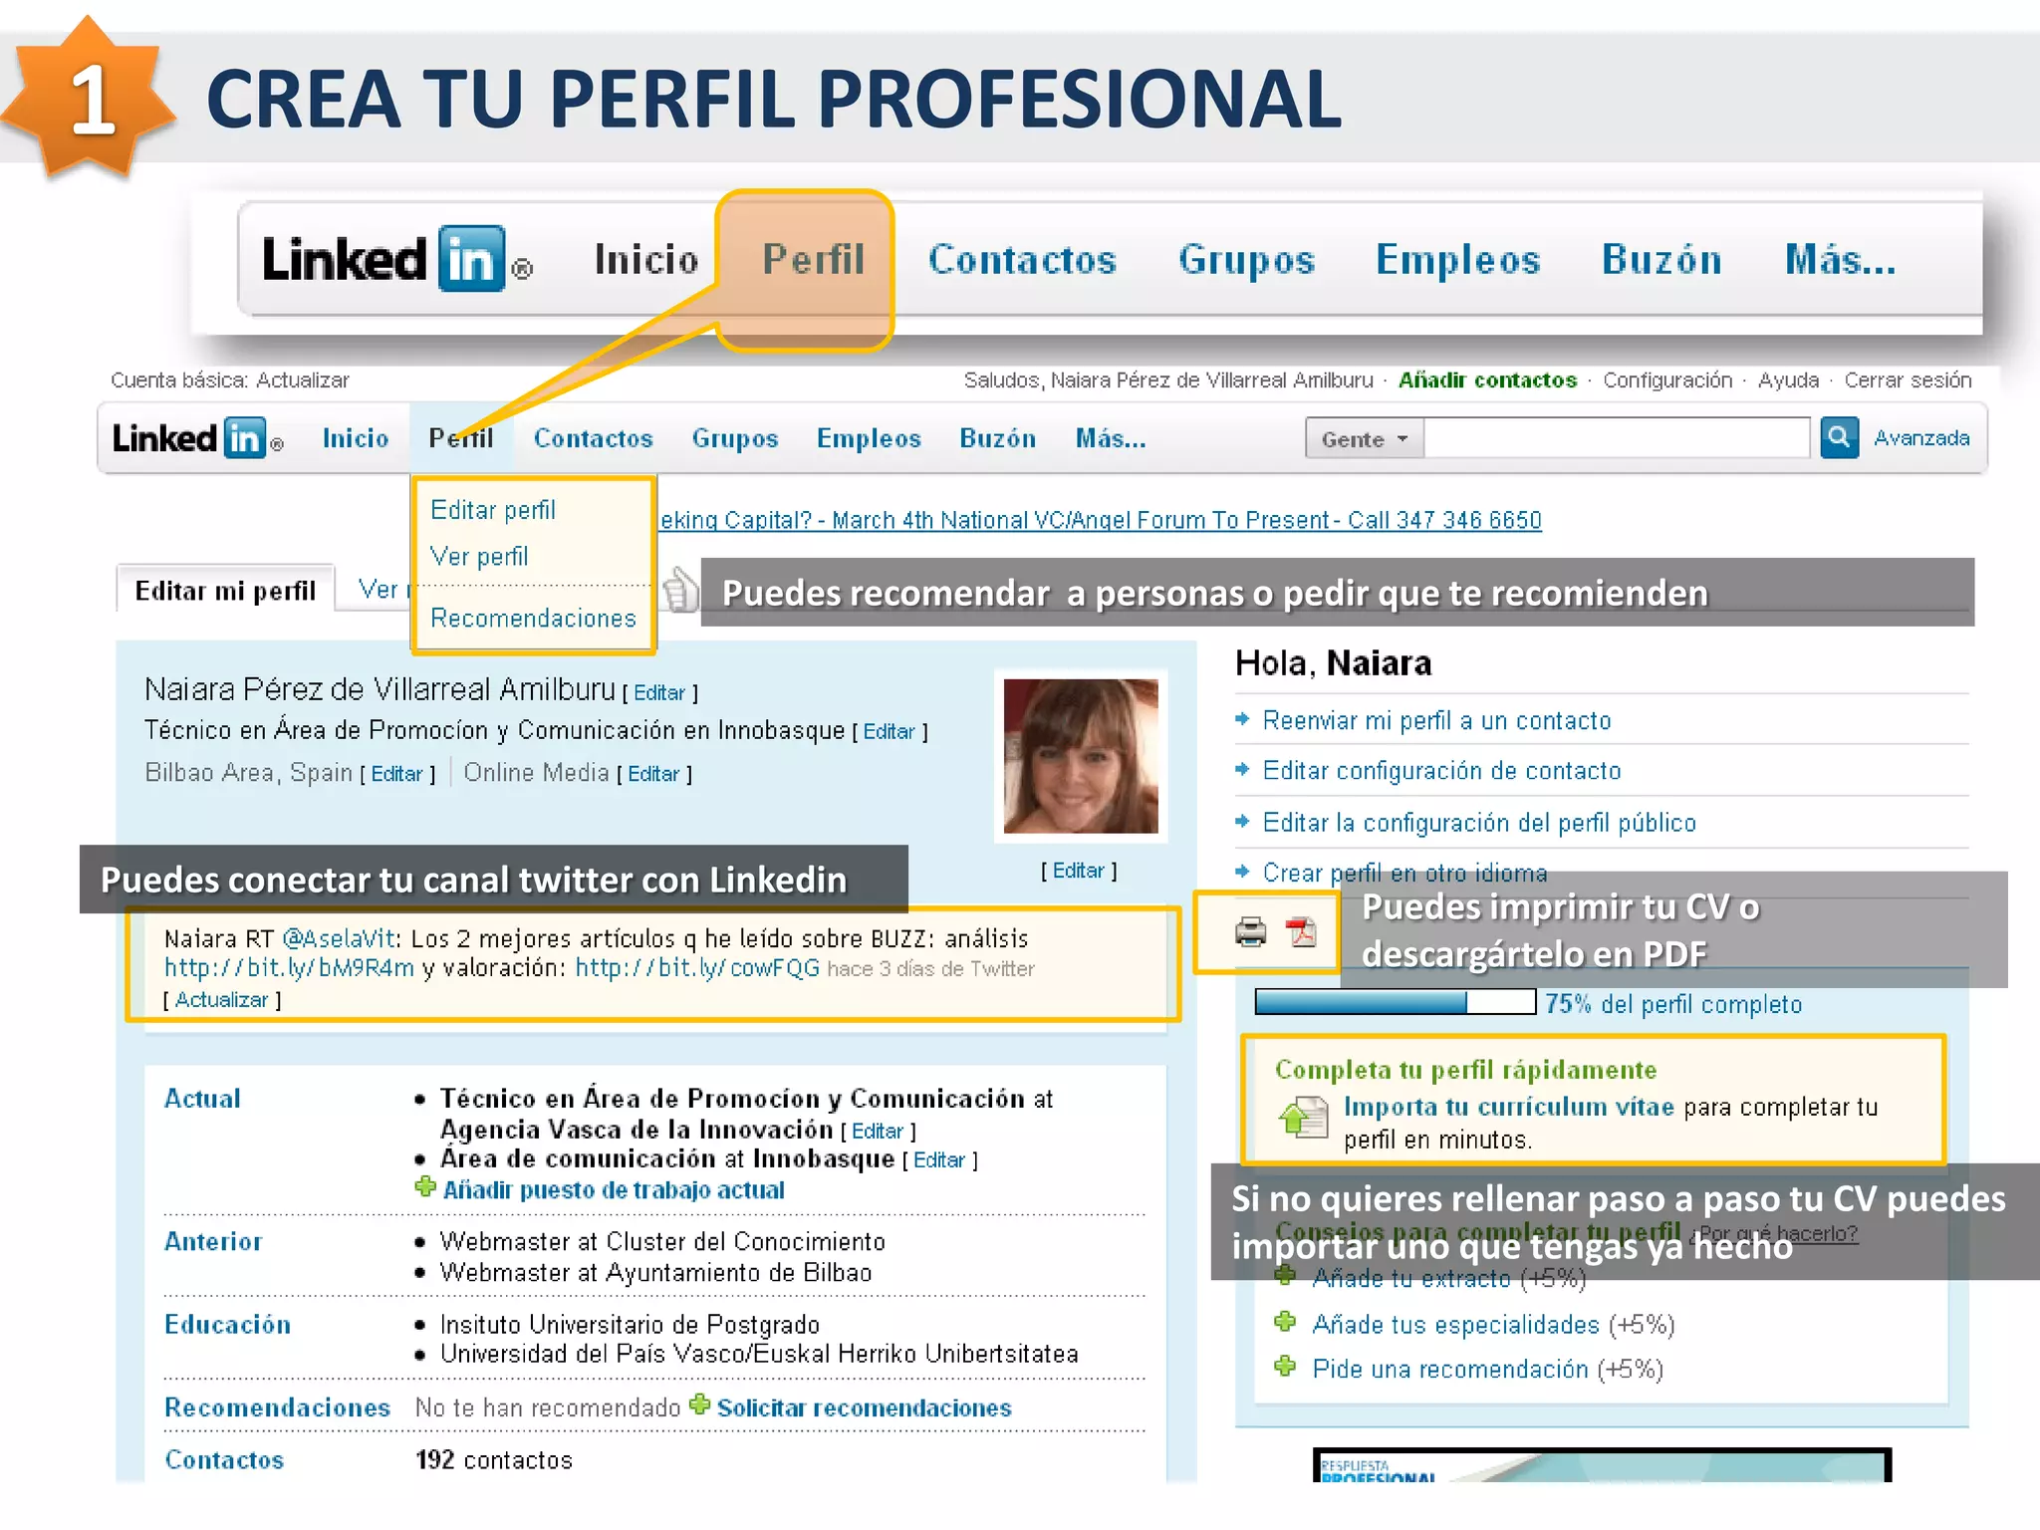Viewport: 2040px width, 1530px height.
Task: Switch to Editar mi perfil tab
Action: (225, 591)
